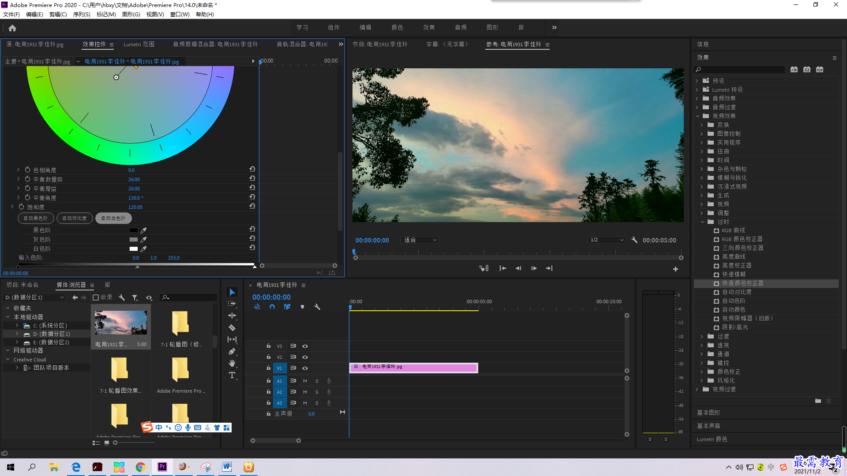
Task: Toggle timeline snap magnet icon
Action: 272,307
